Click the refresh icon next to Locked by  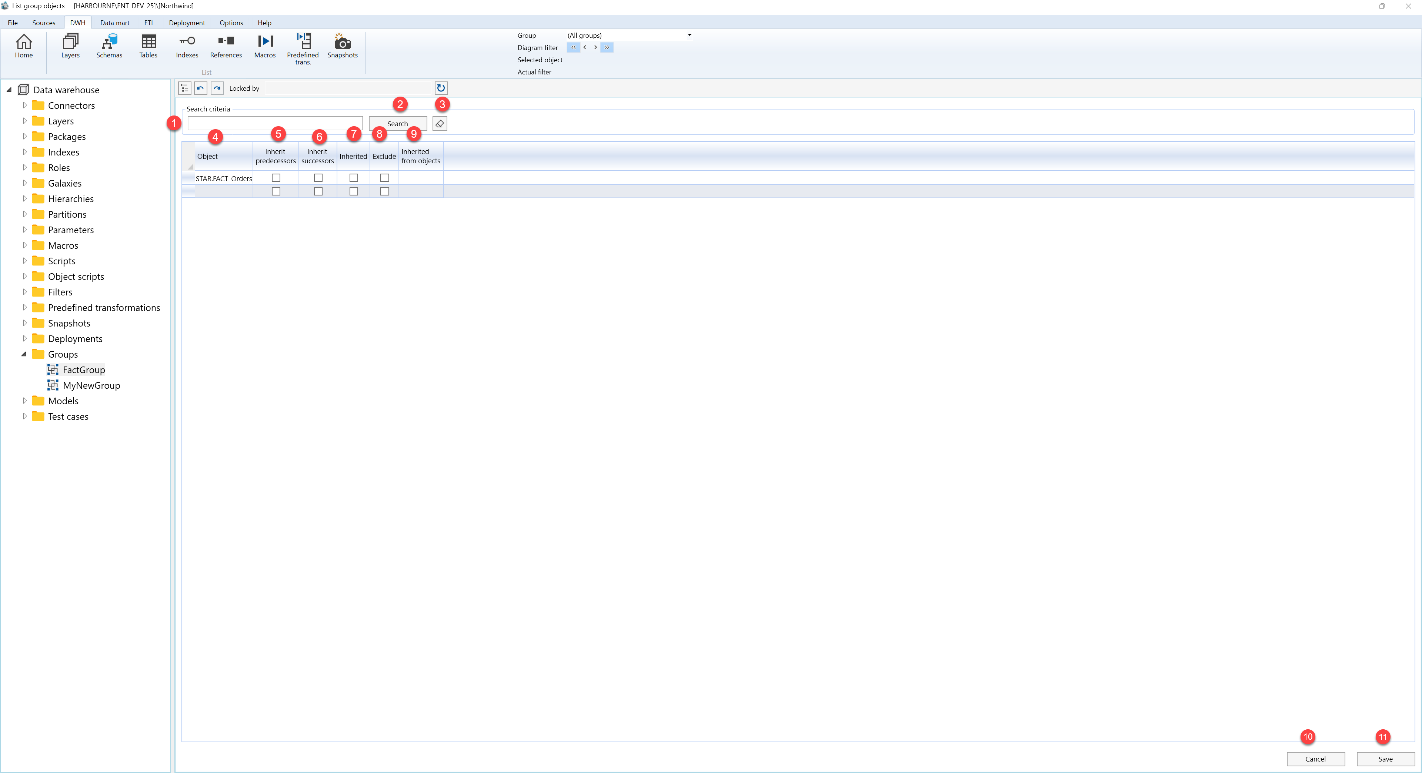(x=441, y=88)
